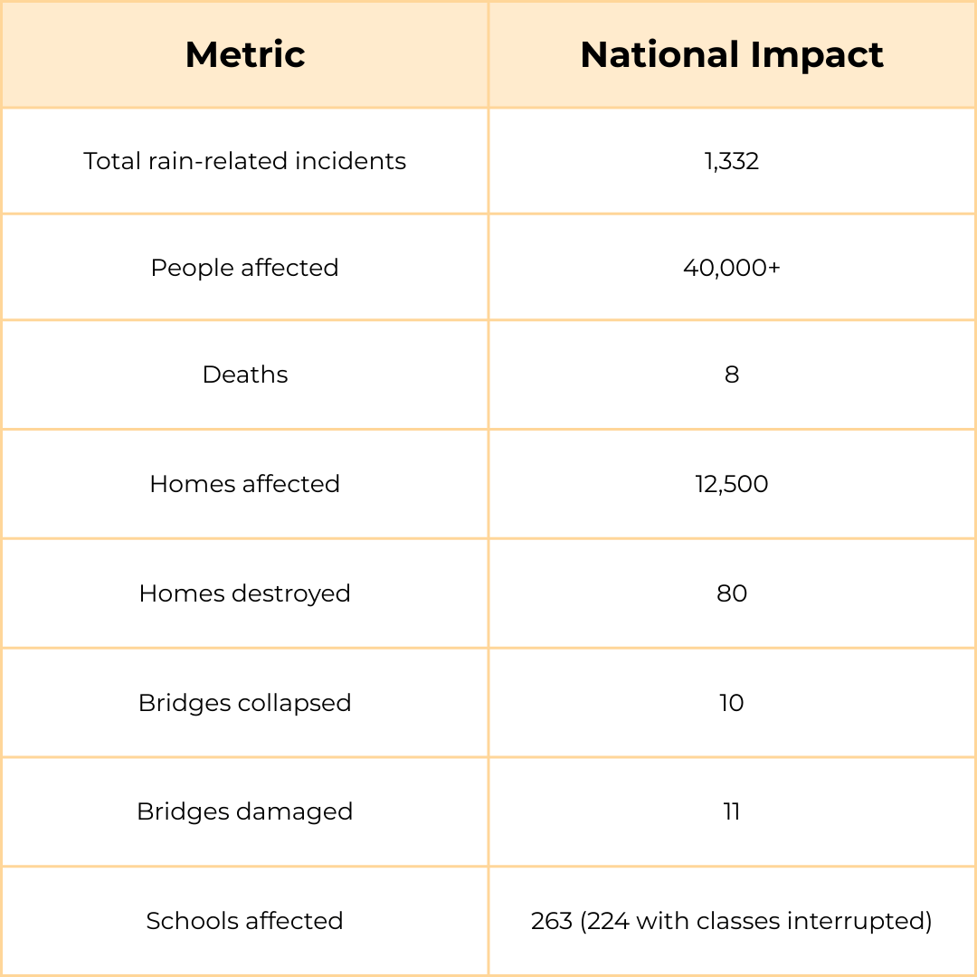Image resolution: width=977 pixels, height=977 pixels.
Task: Select the 1,332 value cell
Action: (x=731, y=161)
